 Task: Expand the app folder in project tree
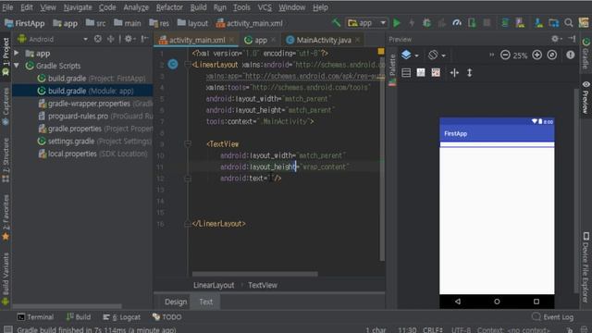click(17, 53)
